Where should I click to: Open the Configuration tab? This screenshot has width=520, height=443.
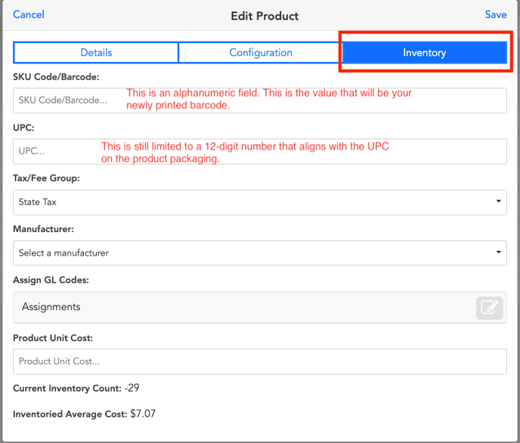click(x=261, y=53)
